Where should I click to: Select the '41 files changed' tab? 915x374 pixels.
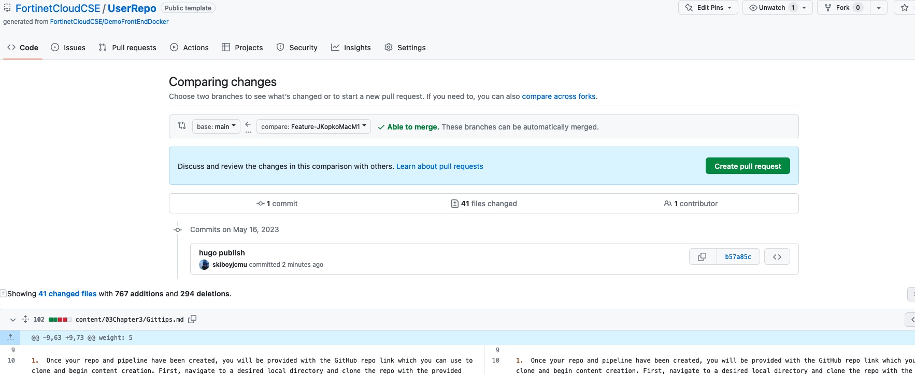pyautogui.click(x=484, y=204)
